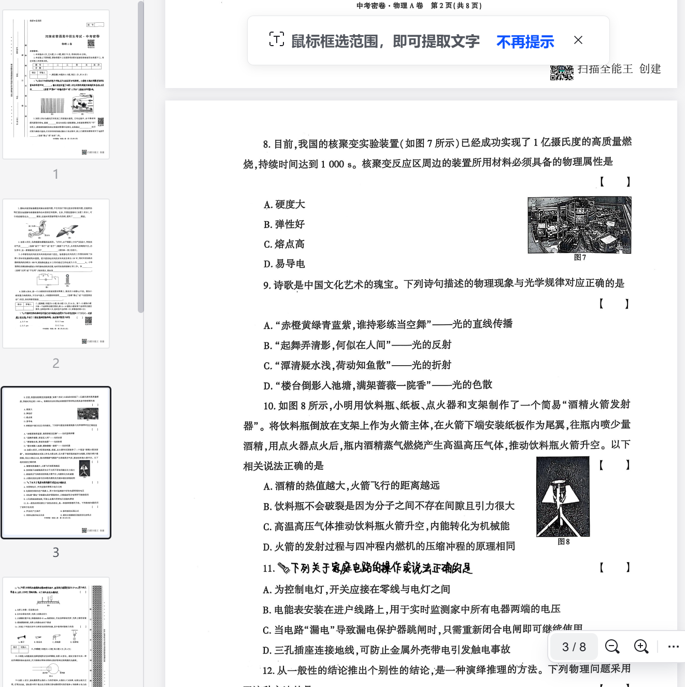Click the 图7 fusion device photo
This screenshot has height=687, width=685.
(579, 224)
